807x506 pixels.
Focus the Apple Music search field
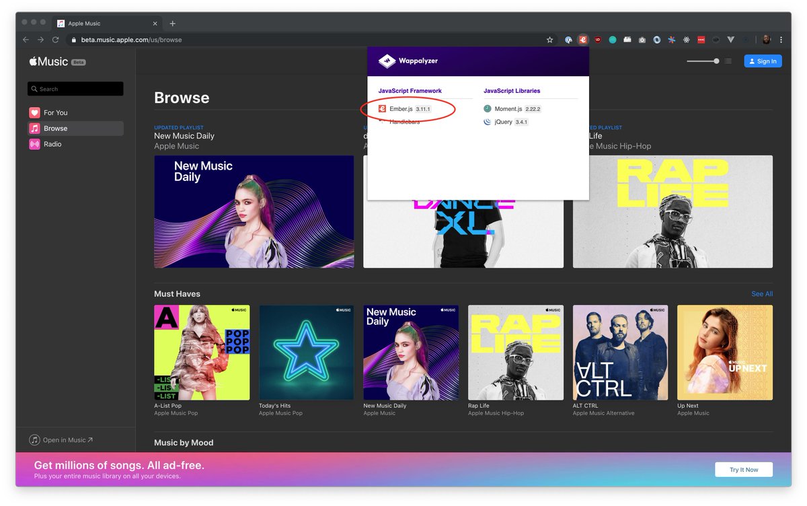[x=75, y=89]
